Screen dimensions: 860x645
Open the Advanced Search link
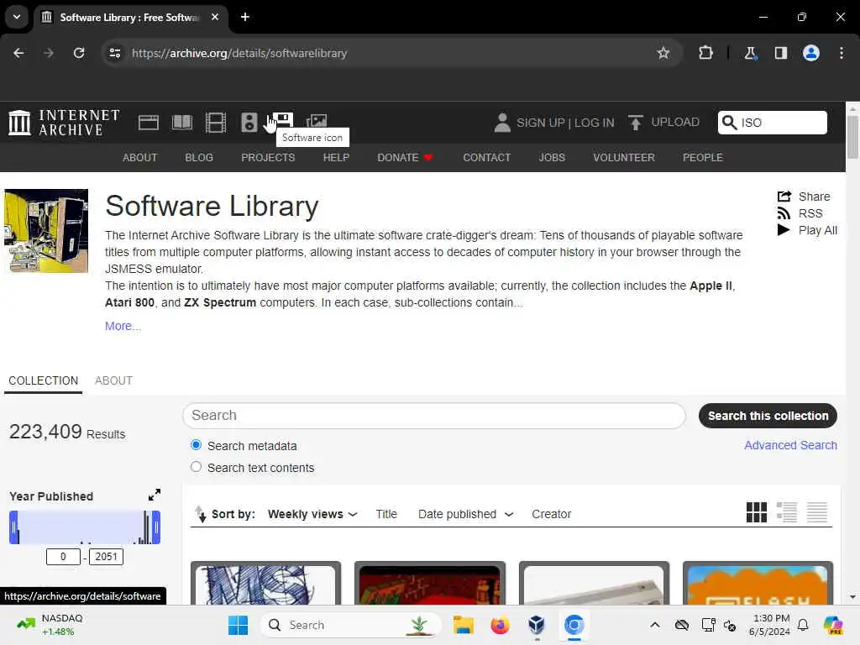point(790,445)
